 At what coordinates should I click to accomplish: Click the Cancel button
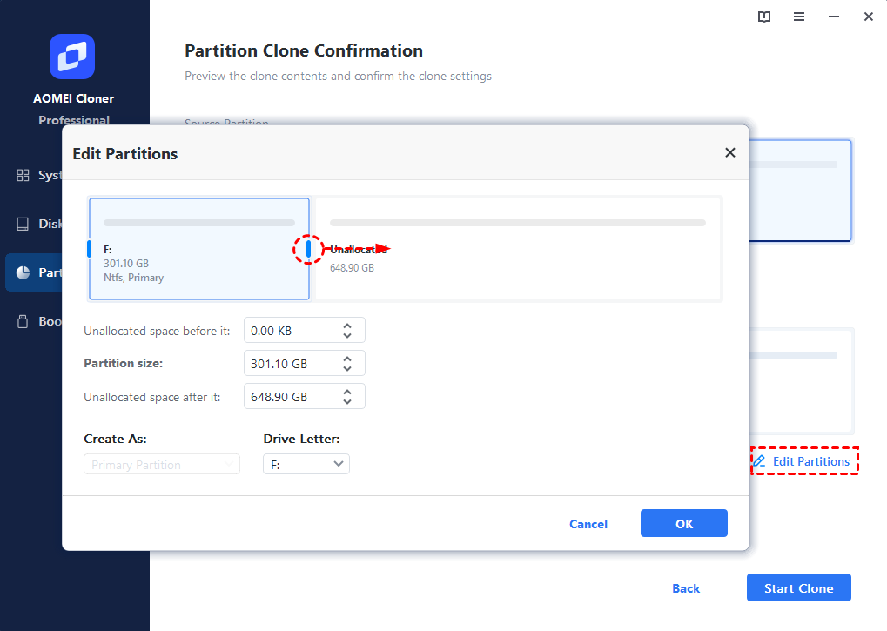tap(588, 524)
